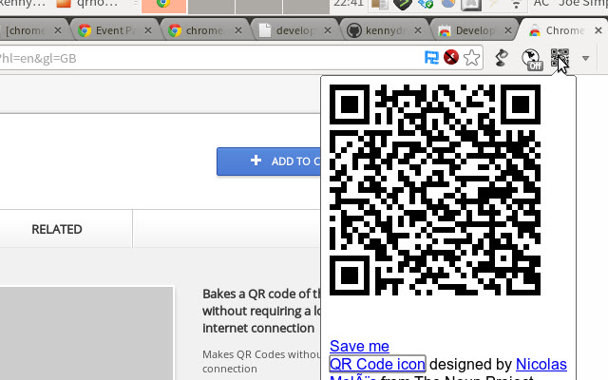This screenshot has width=608, height=380.
Task: Click the desk lamp extension icon
Action: 502,58
